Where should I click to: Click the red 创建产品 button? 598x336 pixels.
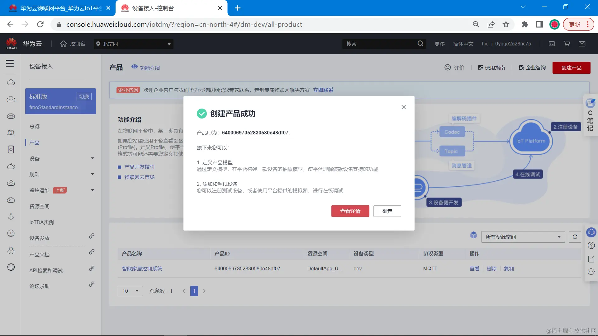pos(571,68)
